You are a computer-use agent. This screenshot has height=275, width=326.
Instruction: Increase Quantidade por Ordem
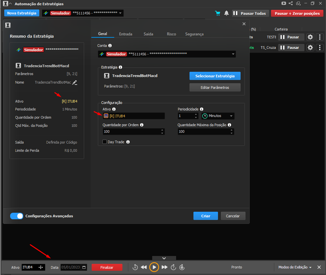point(162,130)
